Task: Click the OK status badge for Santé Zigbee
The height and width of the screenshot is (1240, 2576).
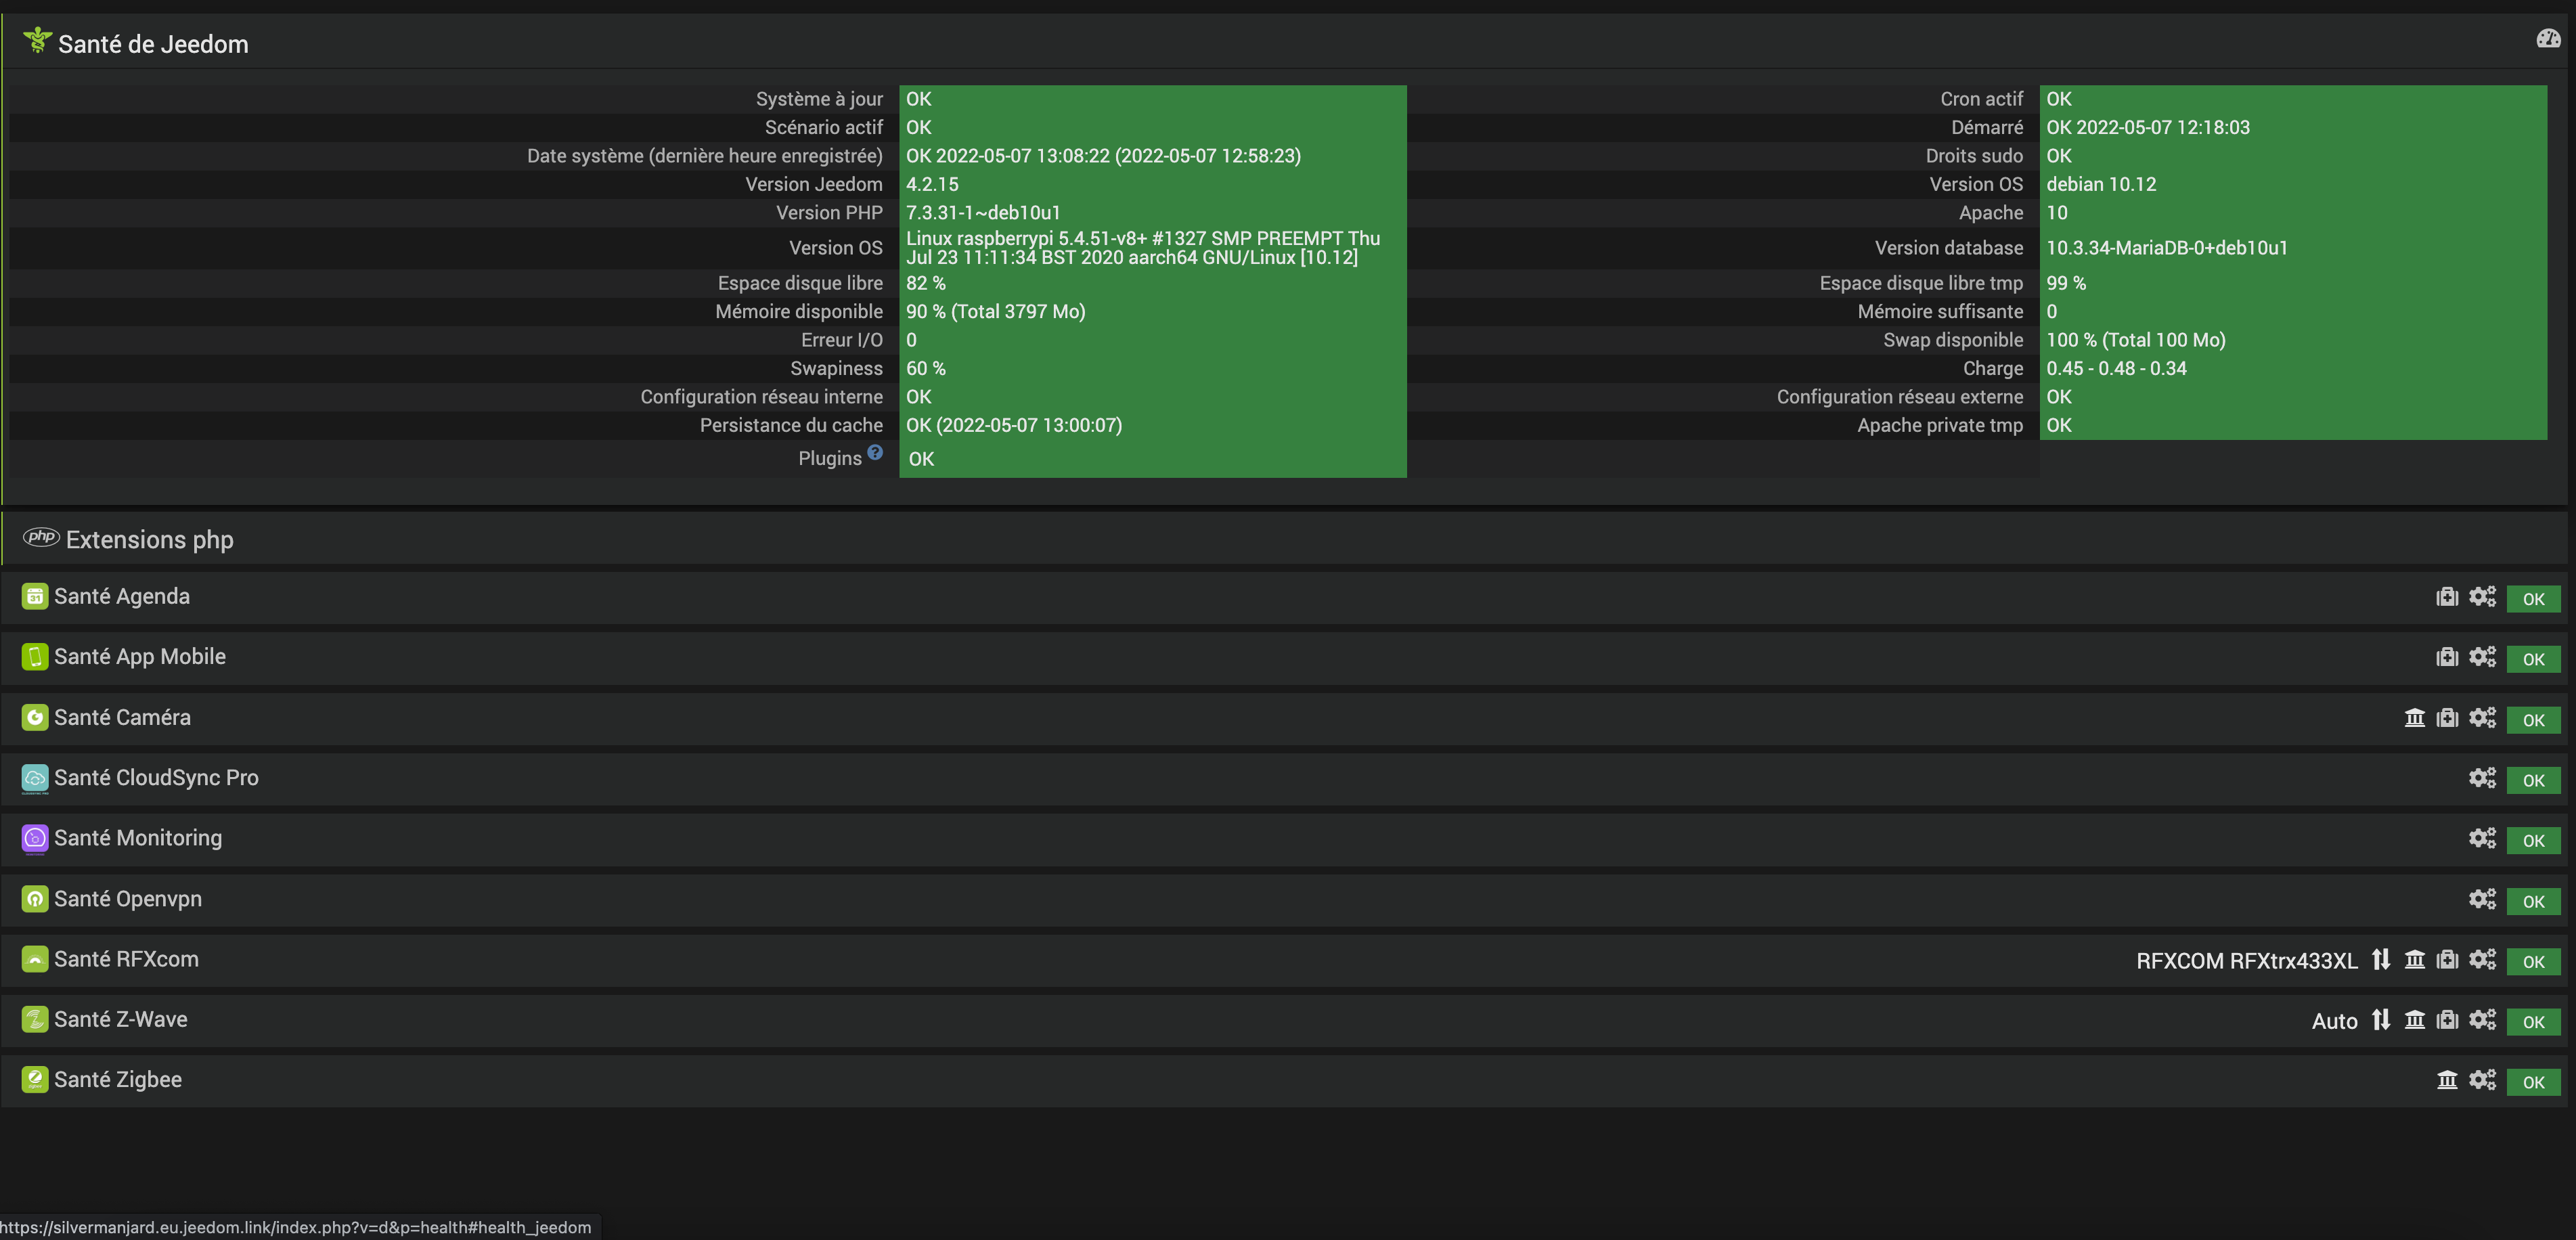Action: (2533, 1082)
